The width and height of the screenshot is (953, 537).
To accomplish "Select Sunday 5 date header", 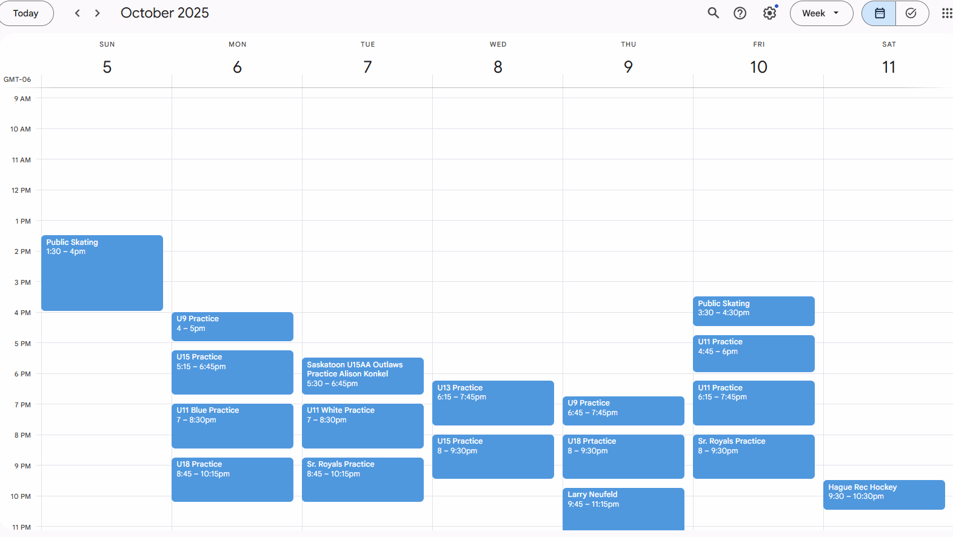I will click(107, 67).
